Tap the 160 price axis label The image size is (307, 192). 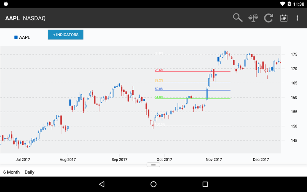(294, 98)
